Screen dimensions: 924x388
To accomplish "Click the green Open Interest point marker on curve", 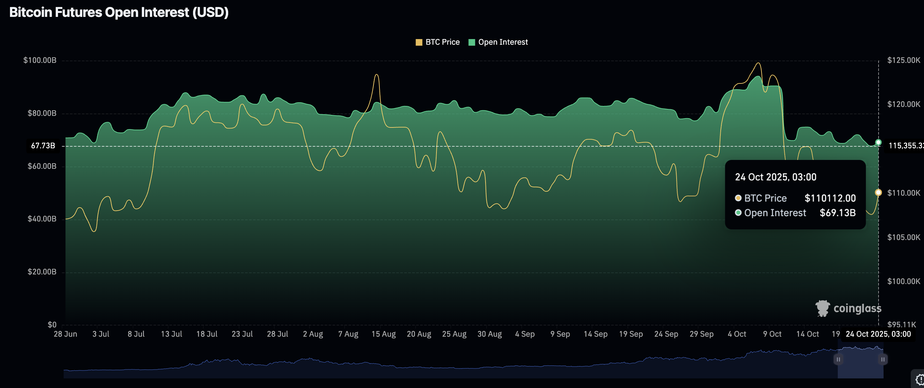I will point(878,142).
